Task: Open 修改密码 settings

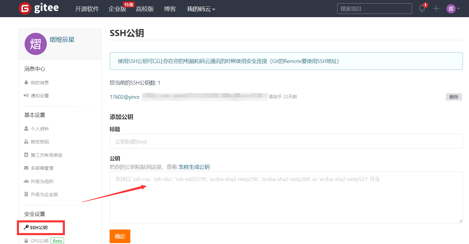Action: point(40,142)
